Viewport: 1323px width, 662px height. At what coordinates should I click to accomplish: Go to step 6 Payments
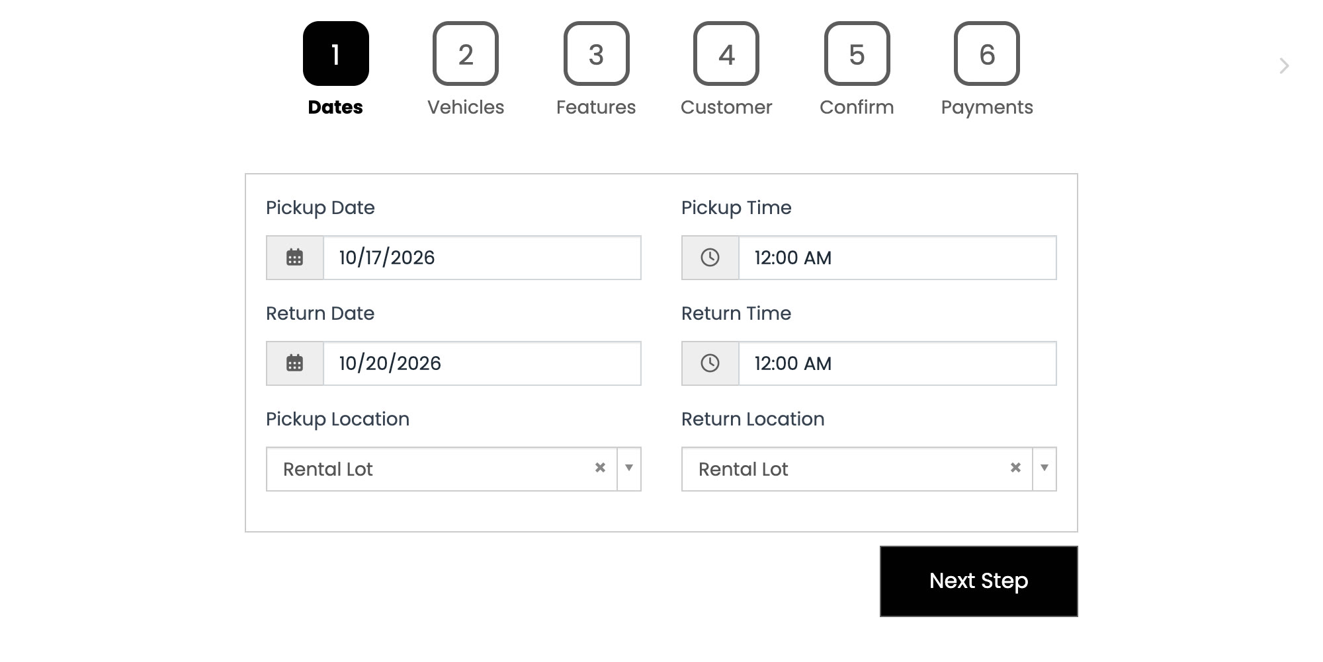click(987, 69)
